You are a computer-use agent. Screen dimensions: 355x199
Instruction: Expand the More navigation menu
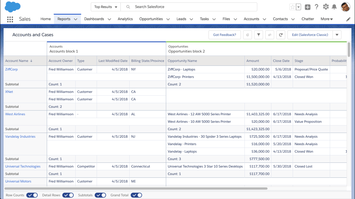pyautogui.click(x=327, y=19)
